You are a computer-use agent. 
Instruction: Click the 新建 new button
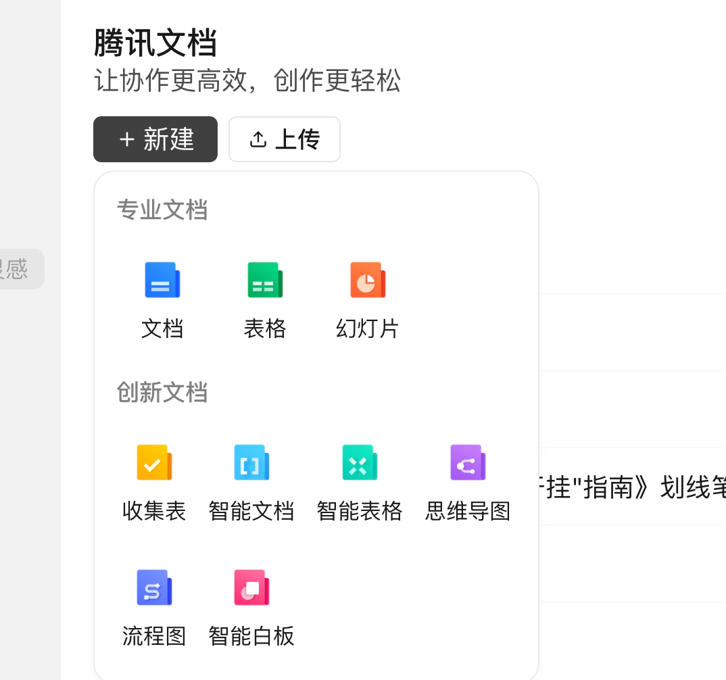(x=155, y=139)
